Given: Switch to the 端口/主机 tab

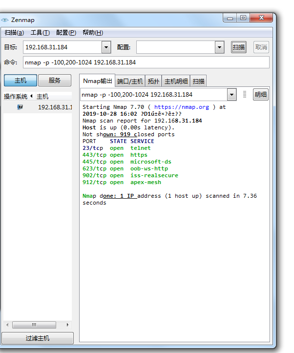Looking at the screenshot, I should coord(130,81).
